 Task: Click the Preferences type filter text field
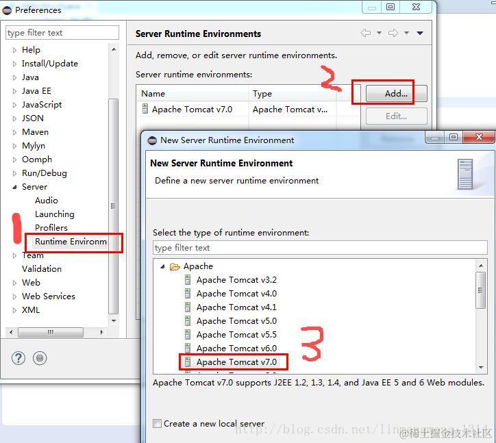pos(62,33)
